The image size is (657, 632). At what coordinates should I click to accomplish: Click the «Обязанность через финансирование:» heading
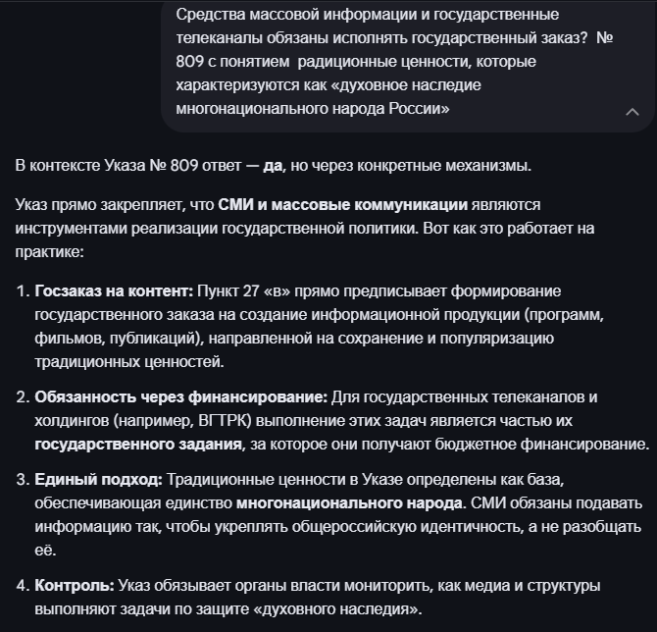[181, 397]
